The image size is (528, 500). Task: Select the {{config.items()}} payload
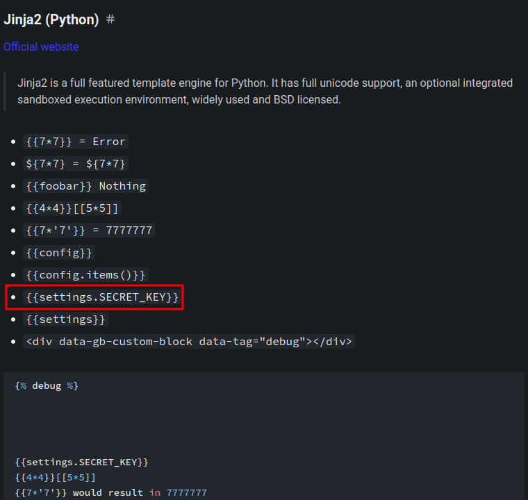point(86,275)
